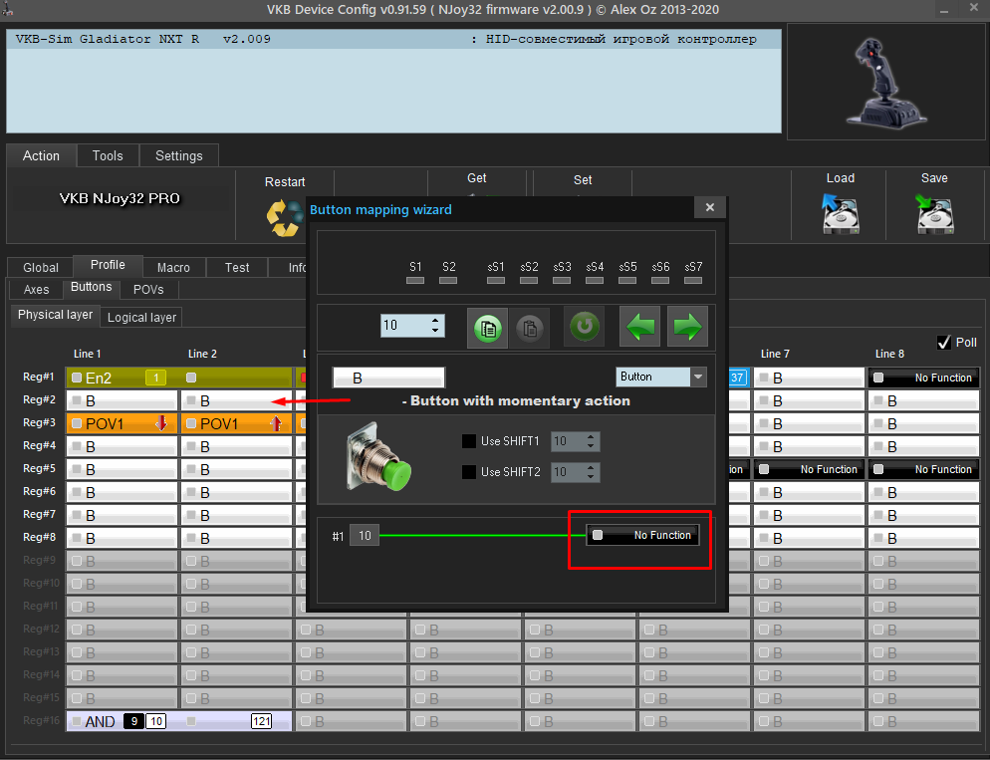Open the Logical layer tab
990x760 pixels.
[141, 317]
